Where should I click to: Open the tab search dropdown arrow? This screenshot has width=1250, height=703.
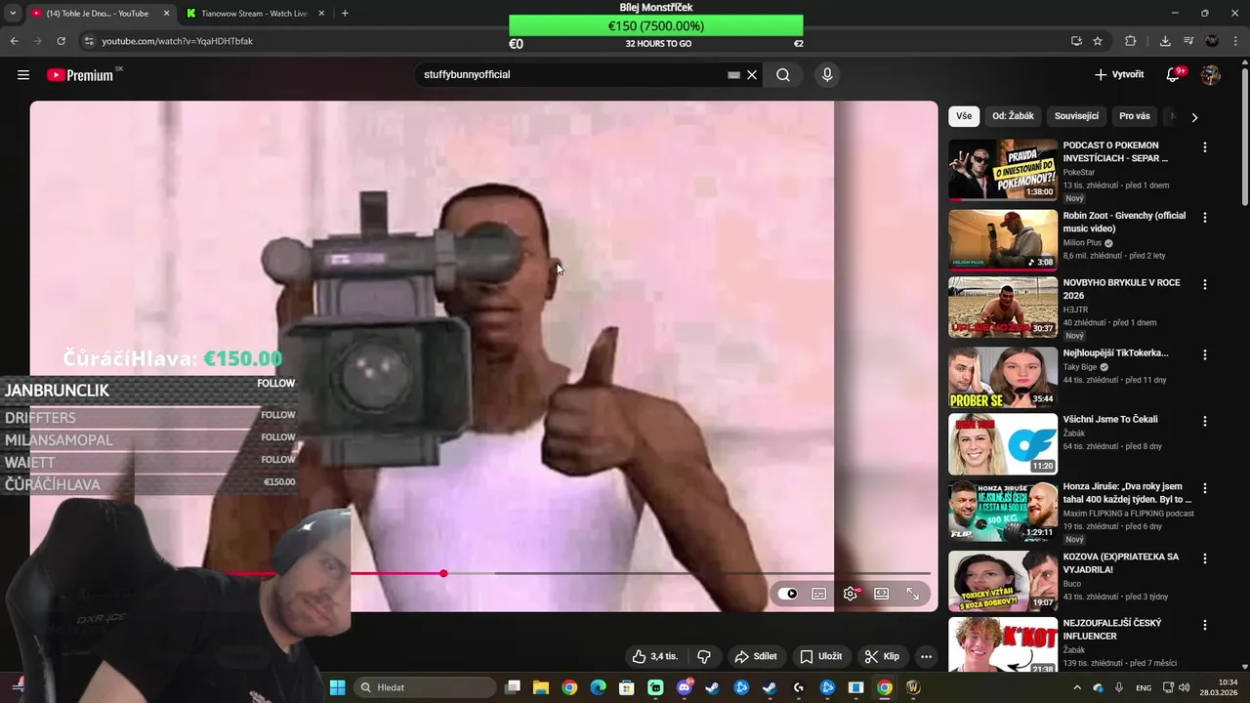tap(13, 14)
